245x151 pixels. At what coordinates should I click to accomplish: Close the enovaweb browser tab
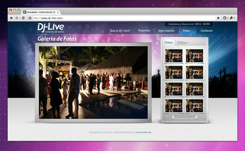[x=58, y=12]
